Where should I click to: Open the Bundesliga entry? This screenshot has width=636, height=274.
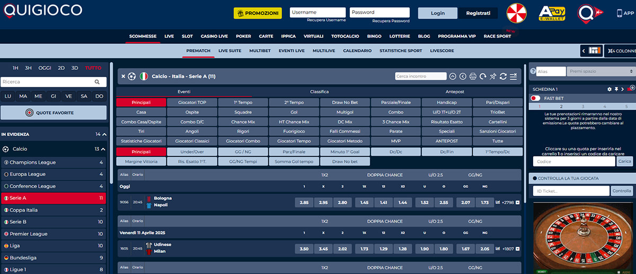[53, 258]
